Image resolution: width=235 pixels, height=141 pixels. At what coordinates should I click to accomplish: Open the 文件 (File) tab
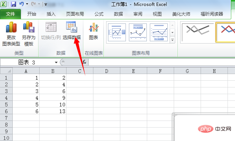[10, 14]
